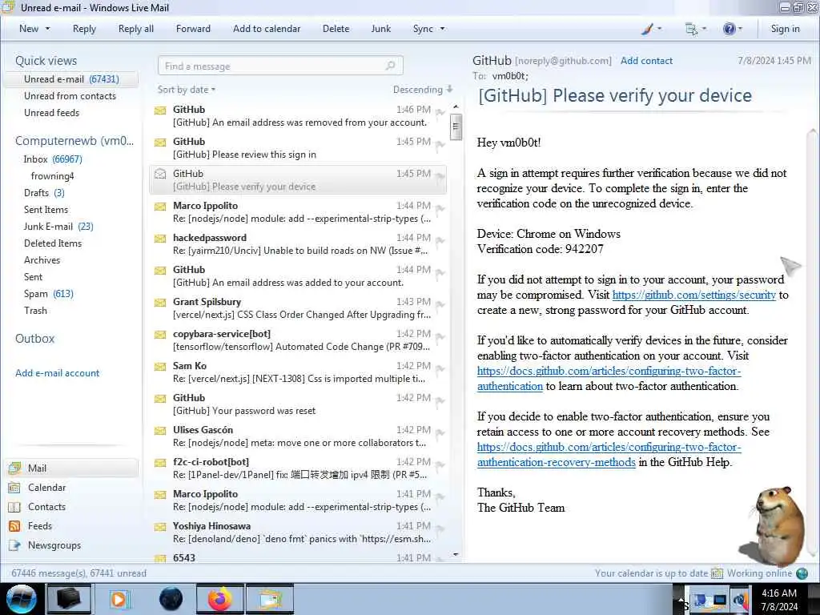Delete the selected email

tap(336, 29)
